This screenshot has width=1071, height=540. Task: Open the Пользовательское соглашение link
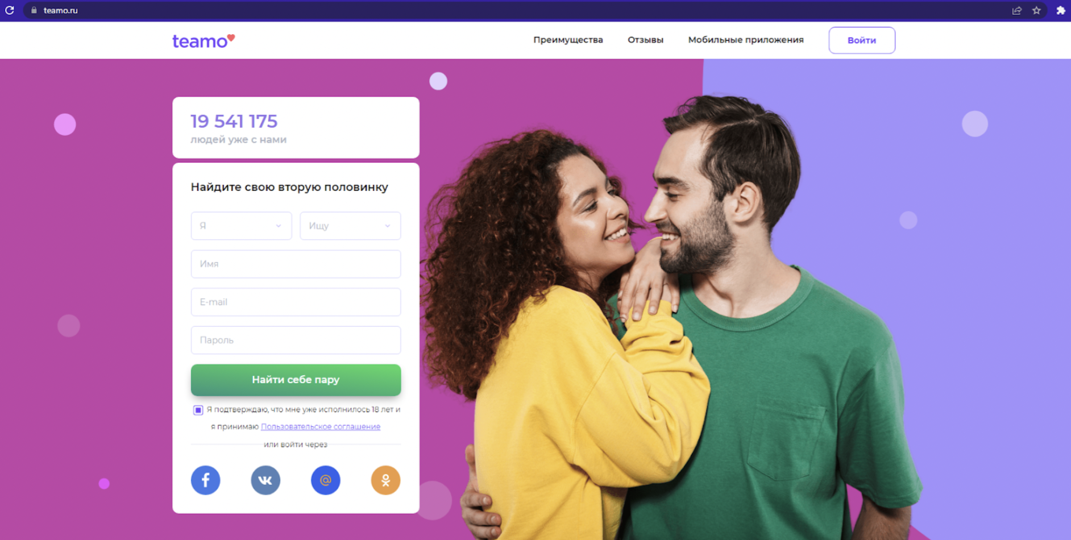click(321, 426)
